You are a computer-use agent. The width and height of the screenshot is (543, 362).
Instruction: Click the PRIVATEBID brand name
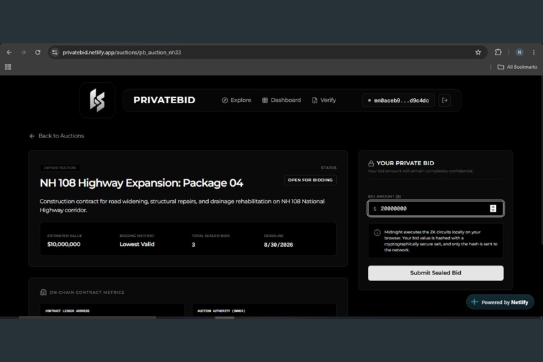point(164,100)
